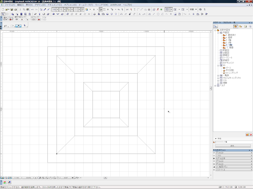
Task: Toggle the guide lines button in toolbar
Action: pyautogui.click(x=54, y=9)
